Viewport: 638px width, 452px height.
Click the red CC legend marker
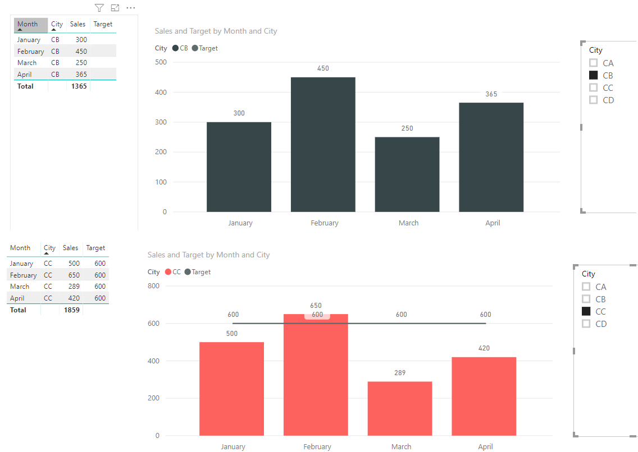coord(168,271)
